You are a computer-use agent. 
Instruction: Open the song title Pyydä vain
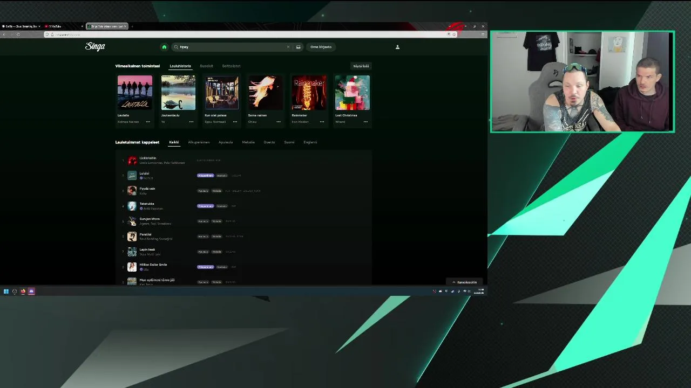click(x=147, y=189)
